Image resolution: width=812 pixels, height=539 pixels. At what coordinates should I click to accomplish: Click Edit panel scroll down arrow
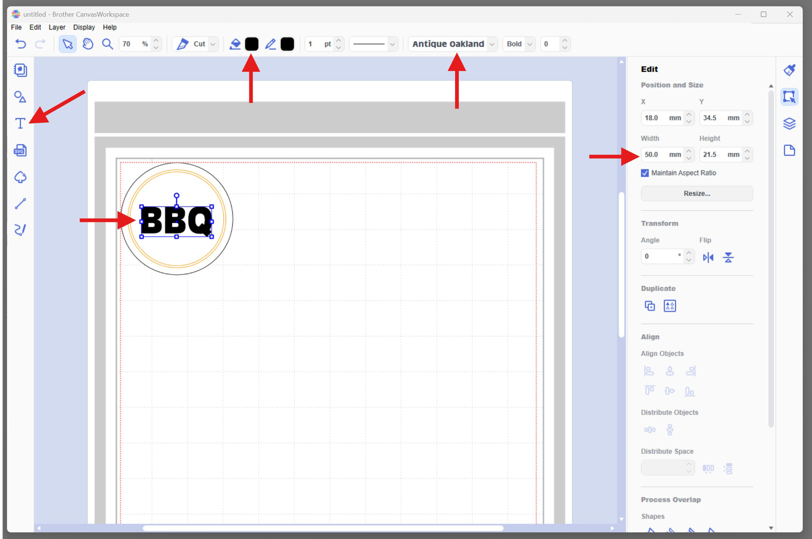coord(771,528)
